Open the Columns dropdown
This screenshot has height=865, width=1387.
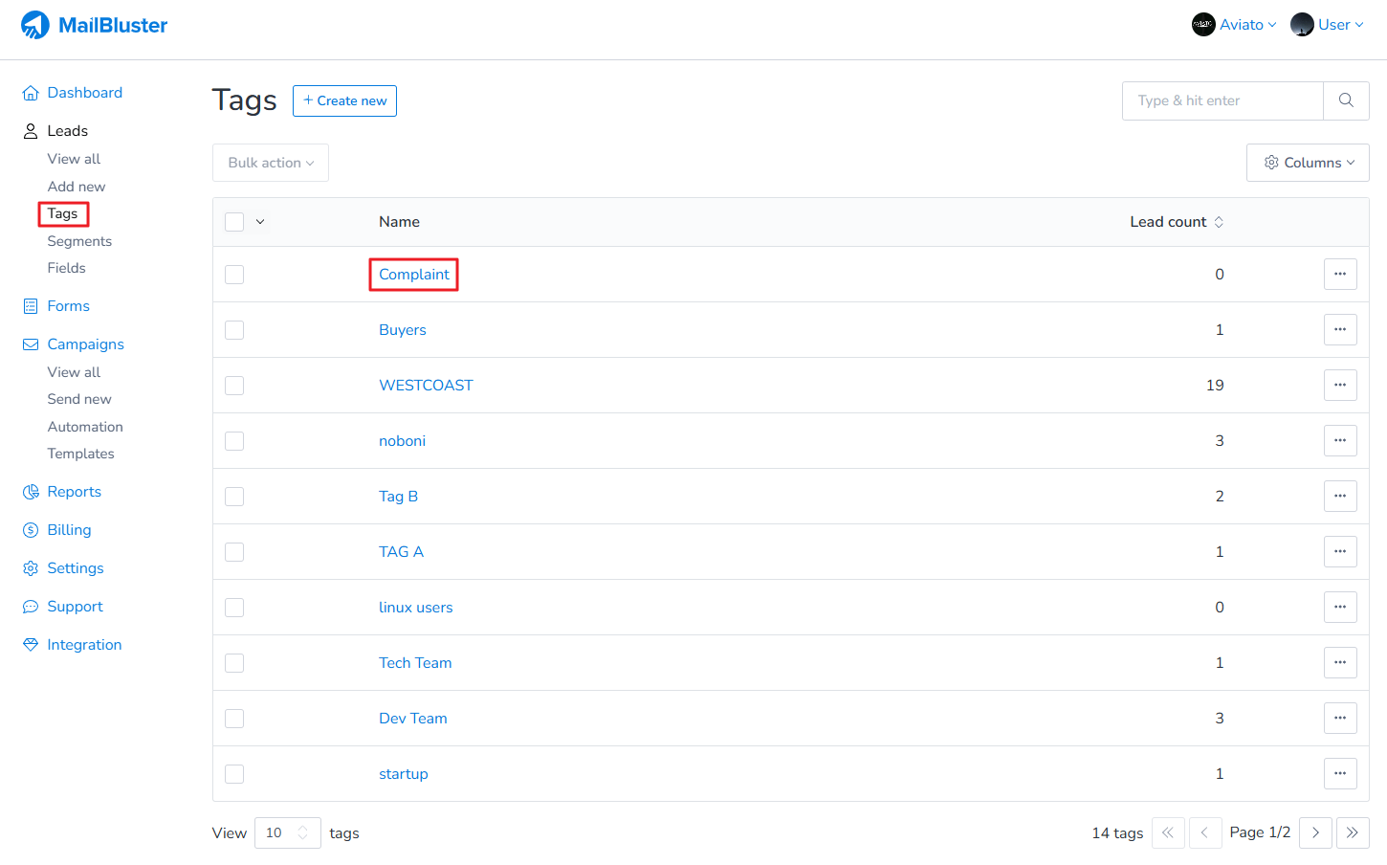click(x=1308, y=163)
